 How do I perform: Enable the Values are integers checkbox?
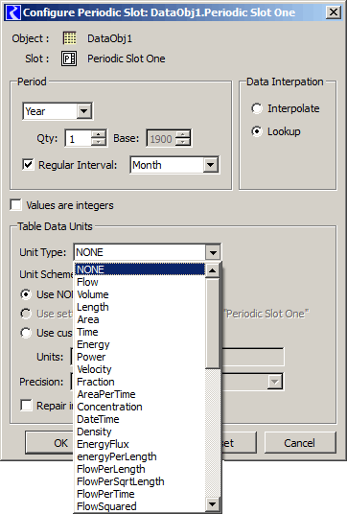click(x=15, y=205)
